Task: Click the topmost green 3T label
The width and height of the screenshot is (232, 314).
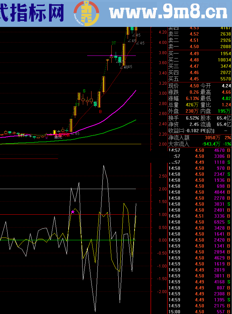Action: coord(113,43)
